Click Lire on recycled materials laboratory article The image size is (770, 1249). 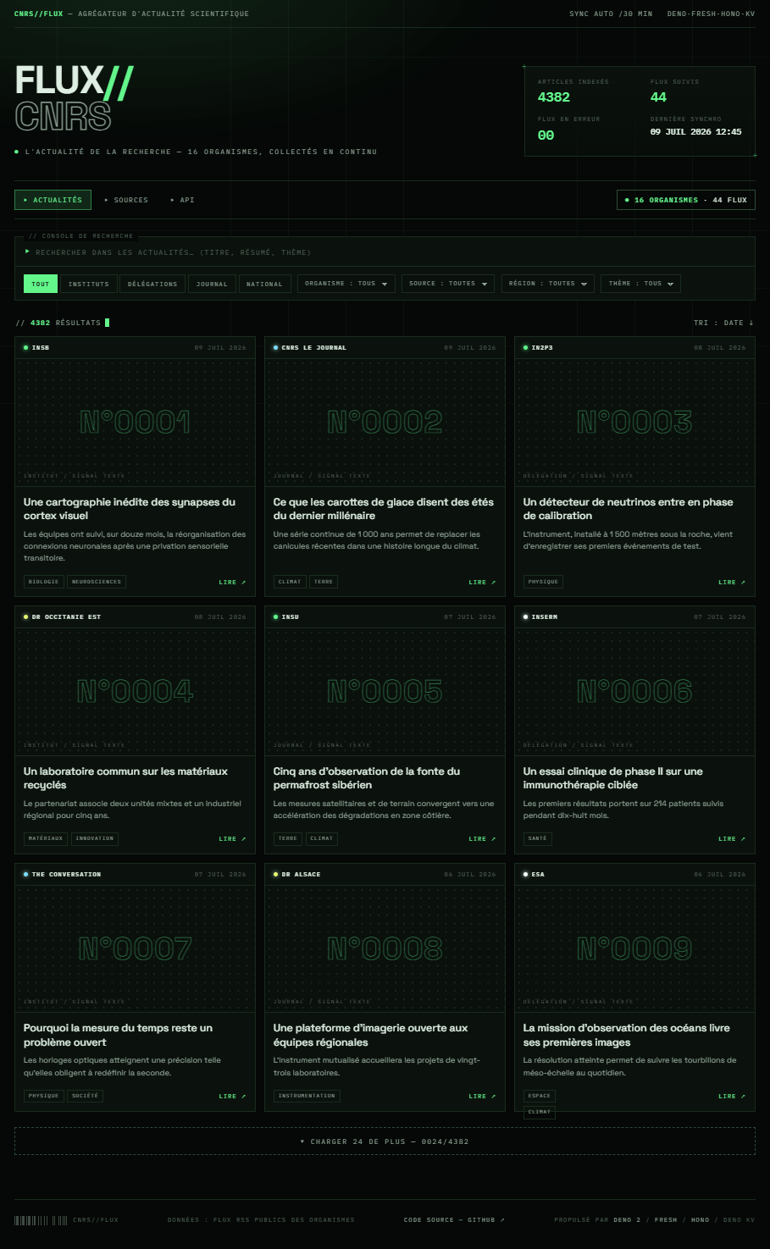pos(231,839)
